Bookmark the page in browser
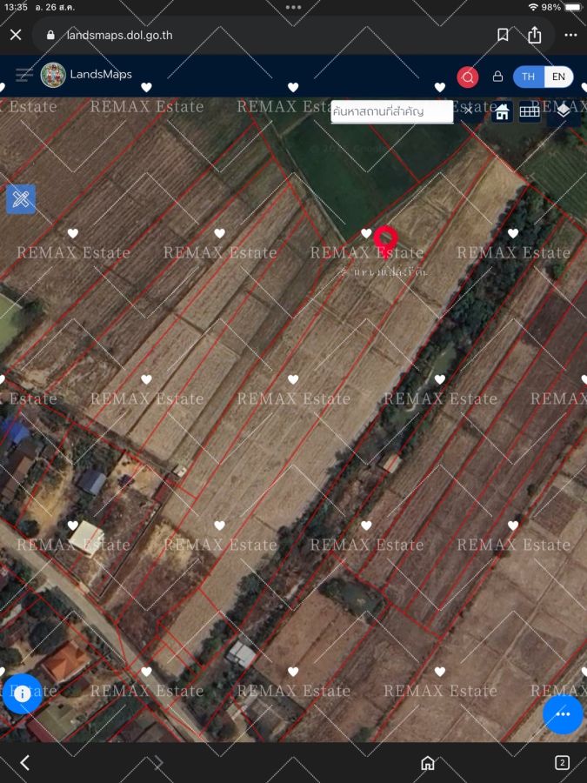The image size is (587, 783). 503,35
